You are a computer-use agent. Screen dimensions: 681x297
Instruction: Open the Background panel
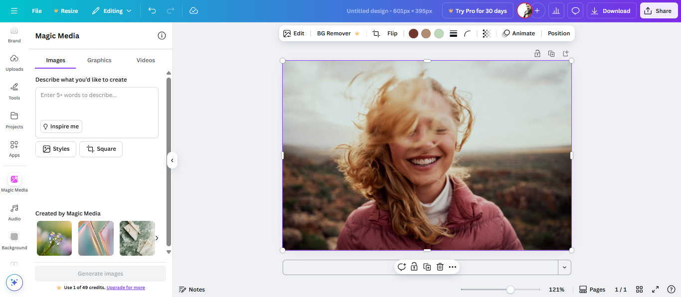(14, 240)
